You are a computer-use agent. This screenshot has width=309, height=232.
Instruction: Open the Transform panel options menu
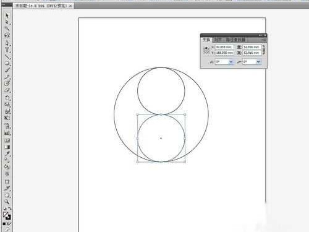pos(264,40)
